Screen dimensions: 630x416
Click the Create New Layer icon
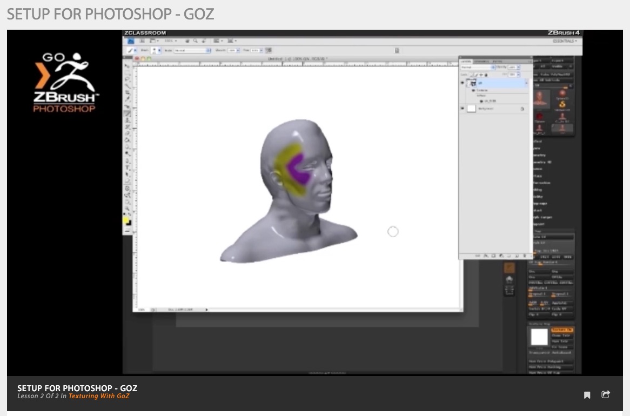pyautogui.click(x=517, y=256)
